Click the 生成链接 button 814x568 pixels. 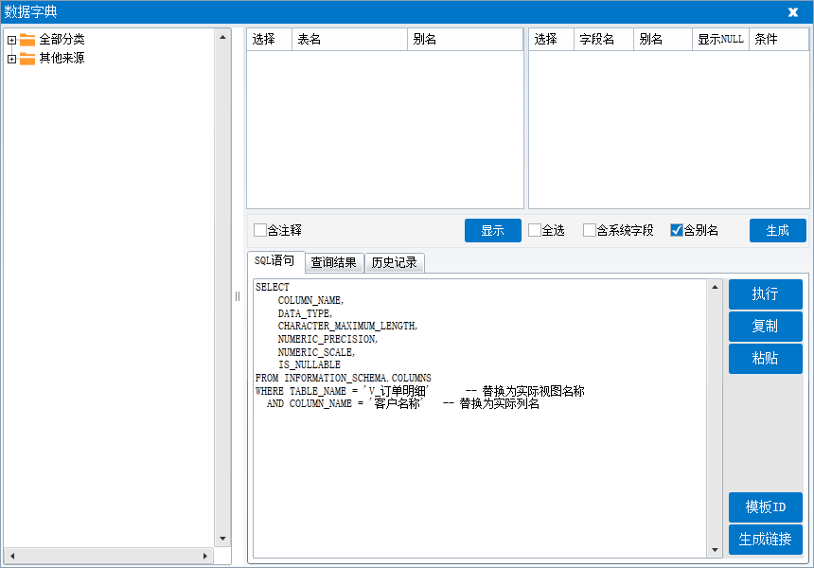pos(765,540)
